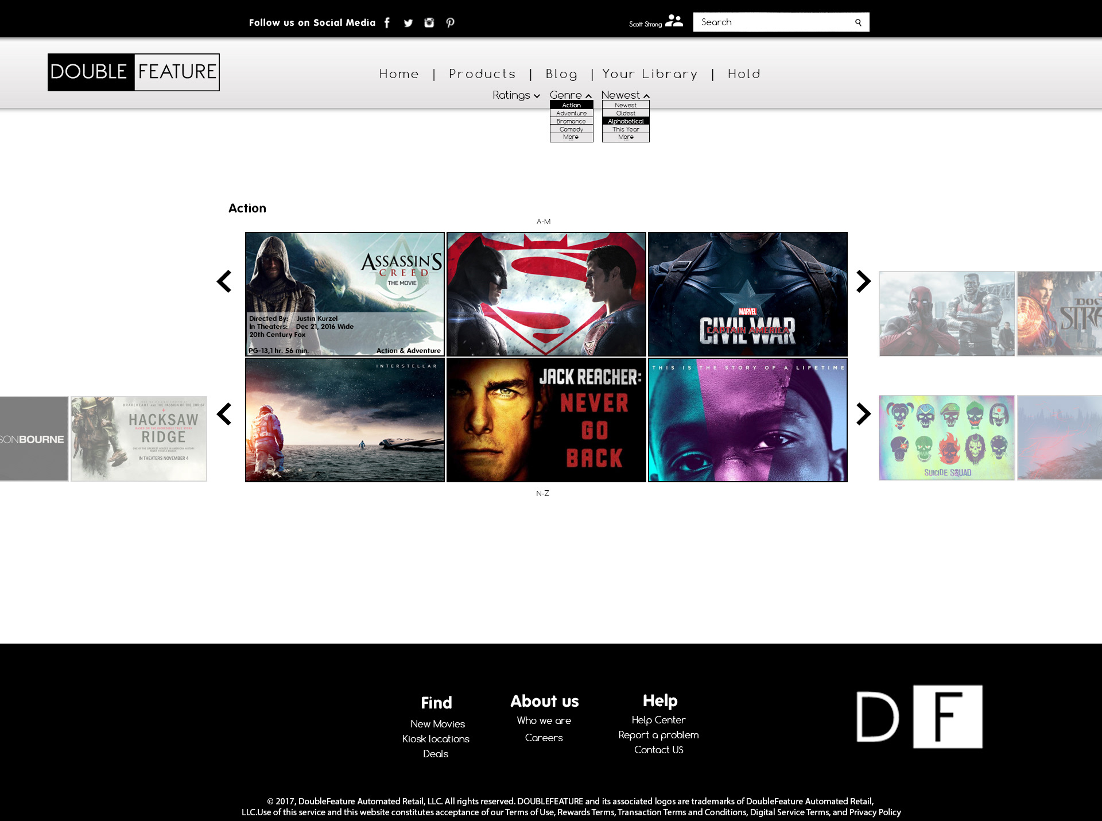Image resolution: width=1102 pixels, height=821 pixels.
Task: Select Action in Genre list
Action: (x=571, y=105)
